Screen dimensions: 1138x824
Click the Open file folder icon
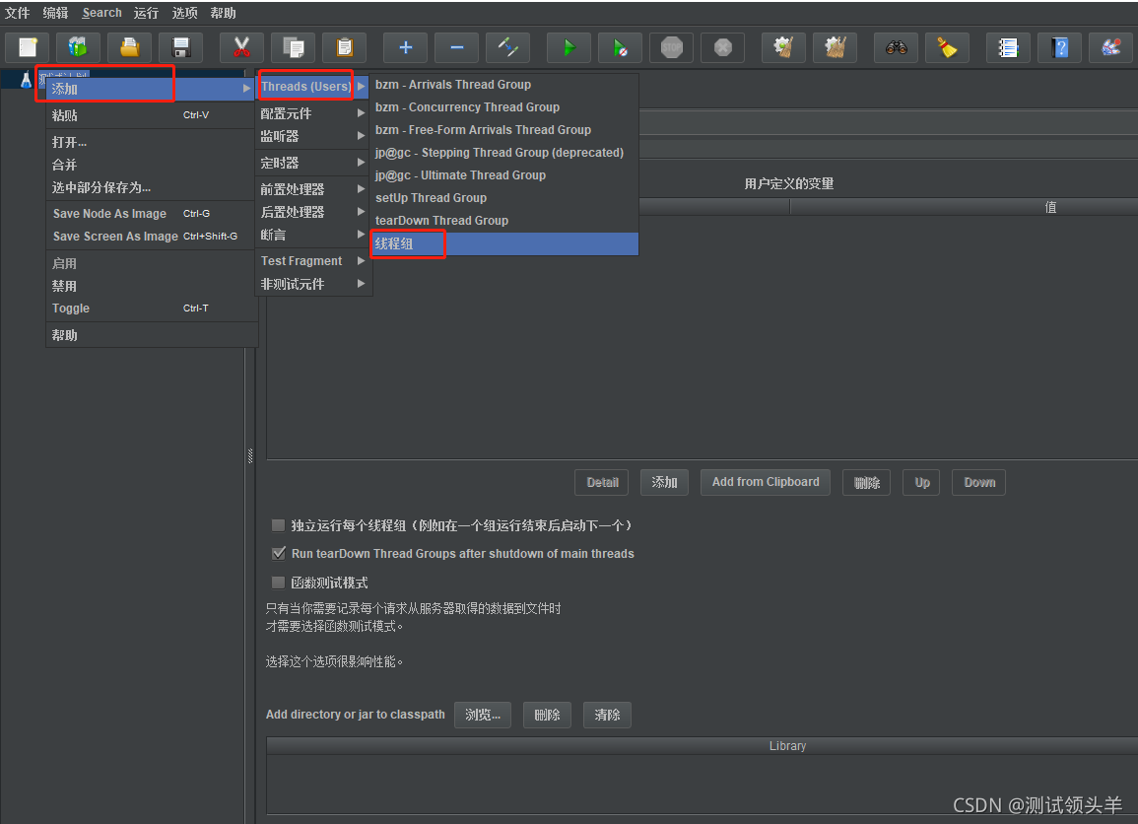(x=130, y=48)
